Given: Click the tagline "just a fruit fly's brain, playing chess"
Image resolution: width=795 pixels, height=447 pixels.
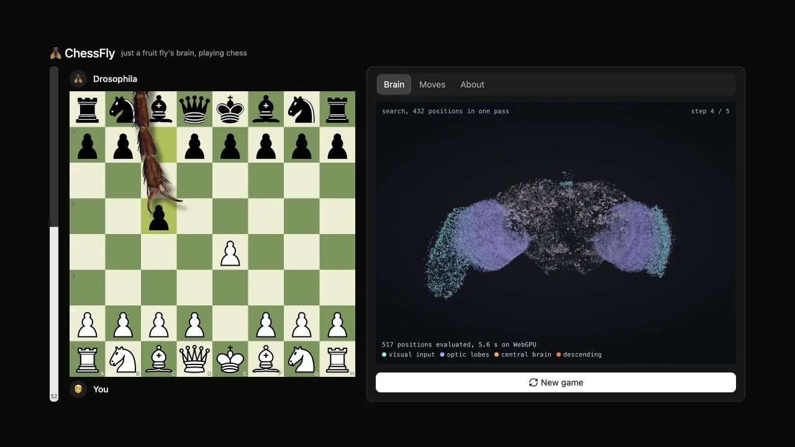Looking at the screenshot, I should (184, 53).
